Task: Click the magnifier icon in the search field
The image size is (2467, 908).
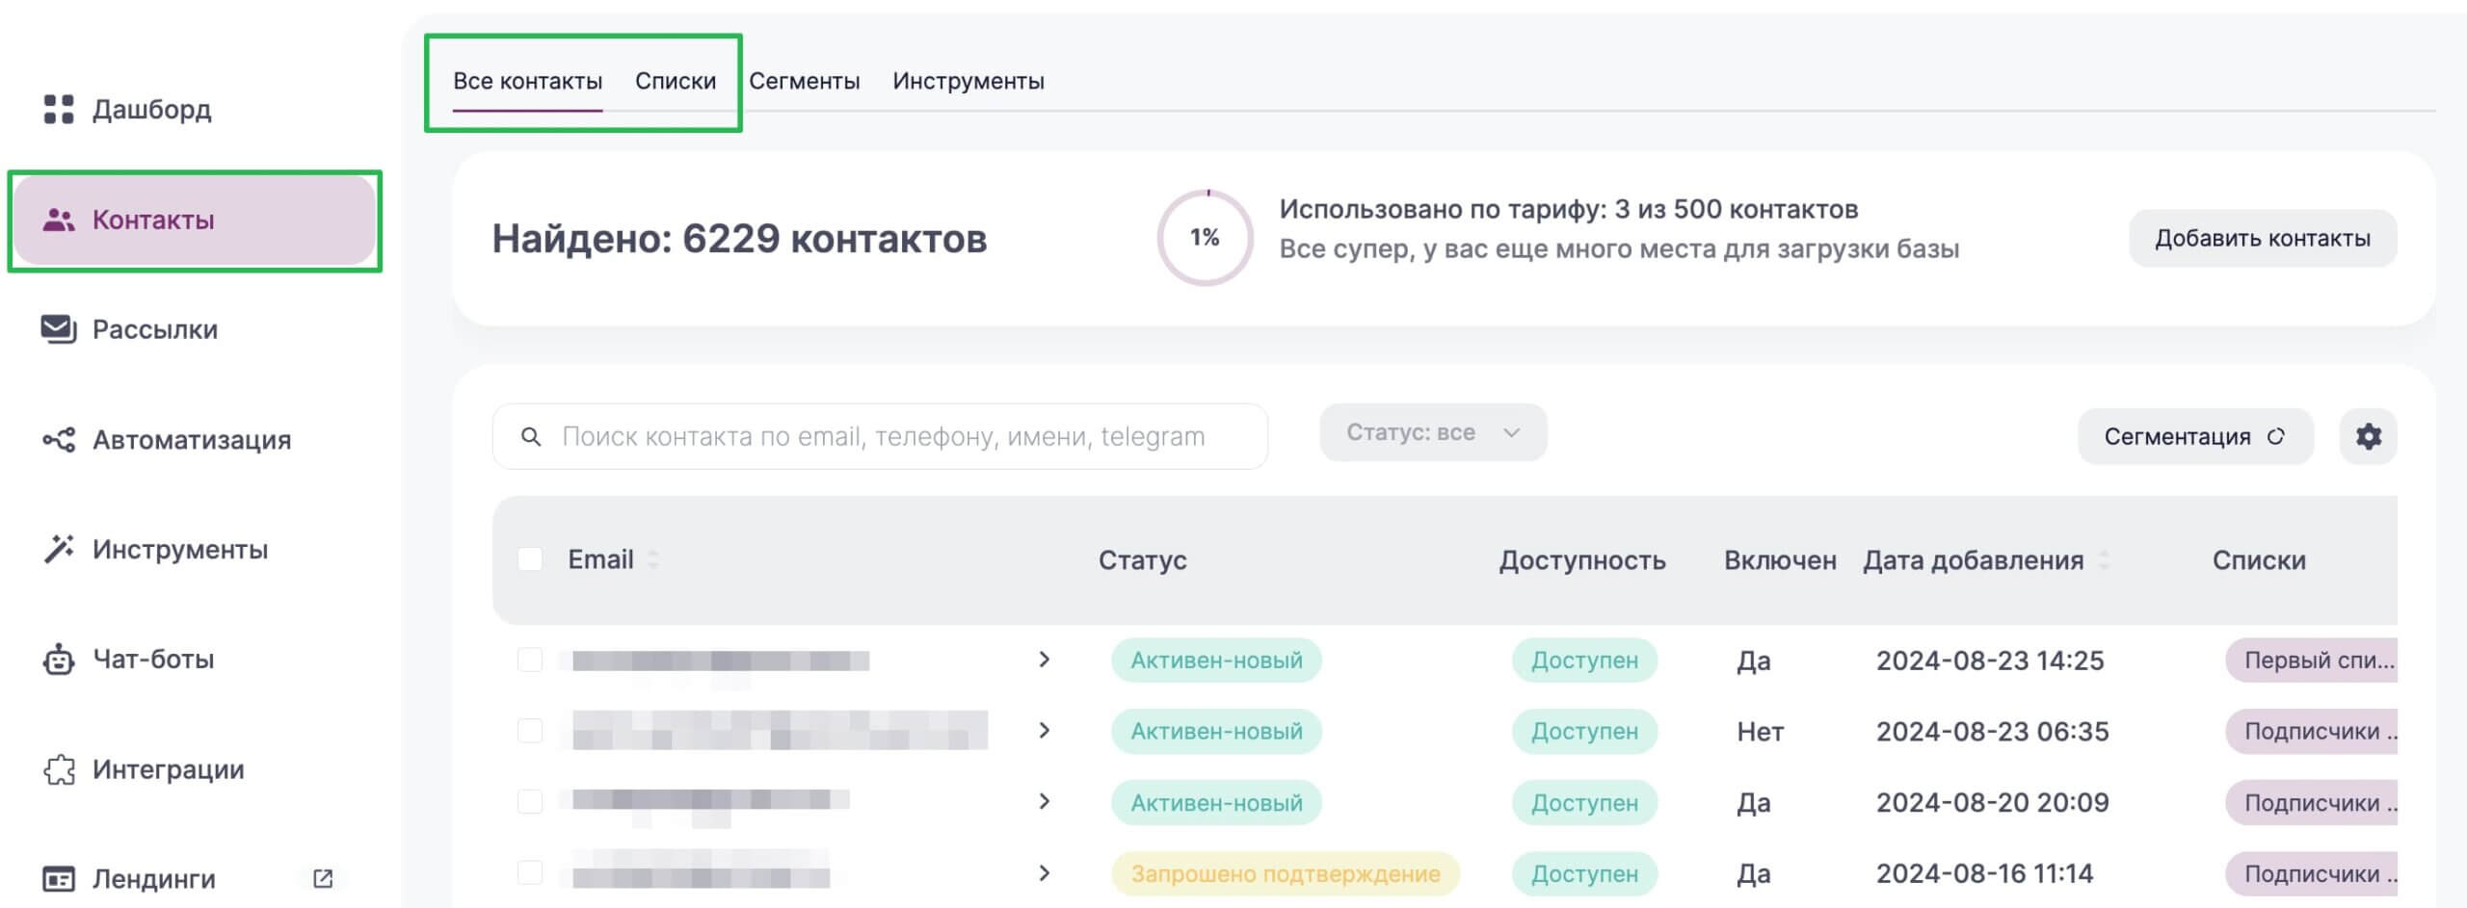Action: [530, 436]
